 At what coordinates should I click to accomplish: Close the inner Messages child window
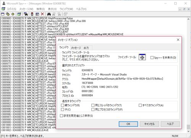[188, 9]
